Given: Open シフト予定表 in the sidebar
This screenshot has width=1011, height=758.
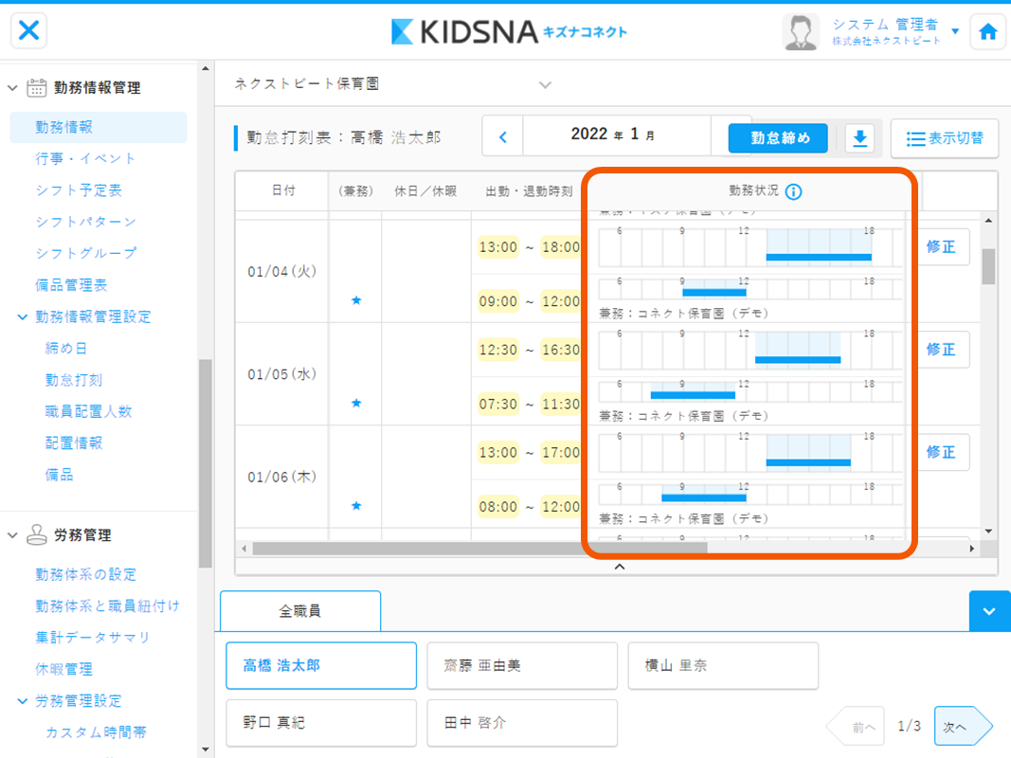Looking at the screenshot, I should pyautogui.click(x=79, y=190).
